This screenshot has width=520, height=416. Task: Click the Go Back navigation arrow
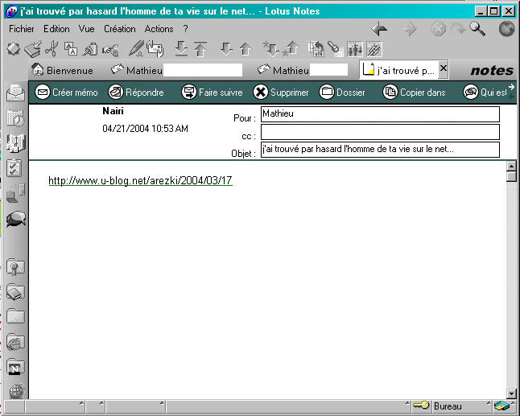point(381,29)
